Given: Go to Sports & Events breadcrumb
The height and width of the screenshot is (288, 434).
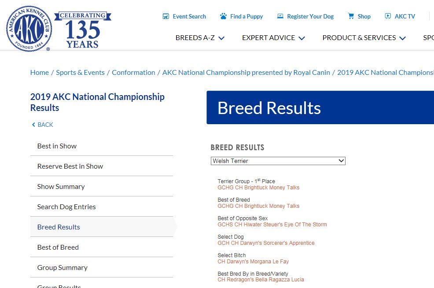Looking at the screenshot, I should [80, 73].
